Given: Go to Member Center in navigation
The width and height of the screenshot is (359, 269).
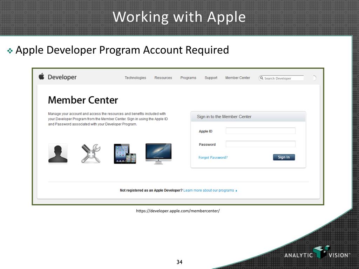Looking at the screenshot, I should pos(238,78).
